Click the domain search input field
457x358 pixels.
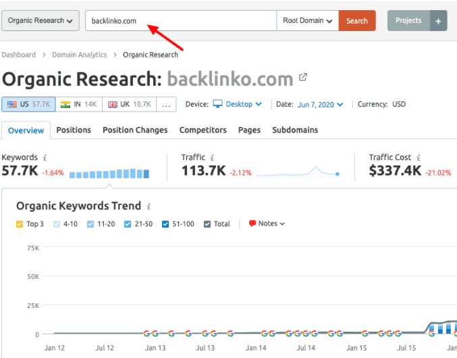[x=181, y=21]
